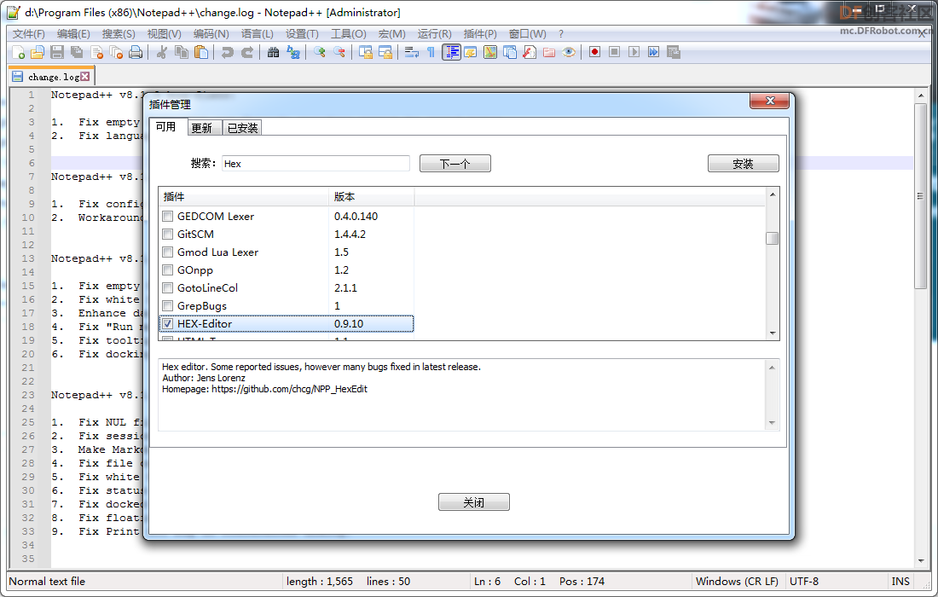Open the 语言(L) menu

(x=258, y=34)
